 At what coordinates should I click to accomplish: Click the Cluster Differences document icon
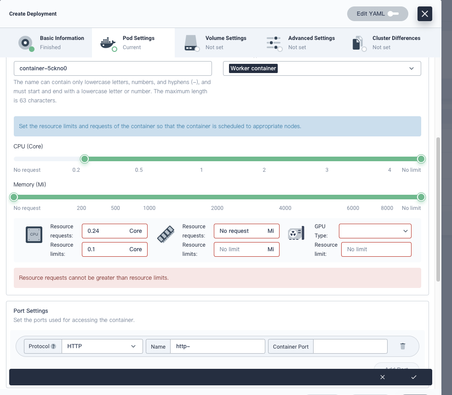358,43
